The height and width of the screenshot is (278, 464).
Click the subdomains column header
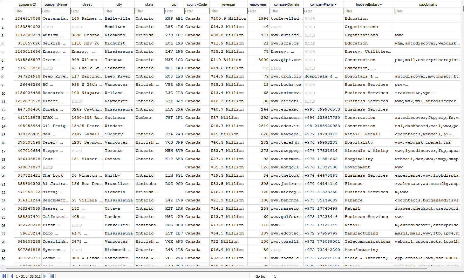click(428, 4)
